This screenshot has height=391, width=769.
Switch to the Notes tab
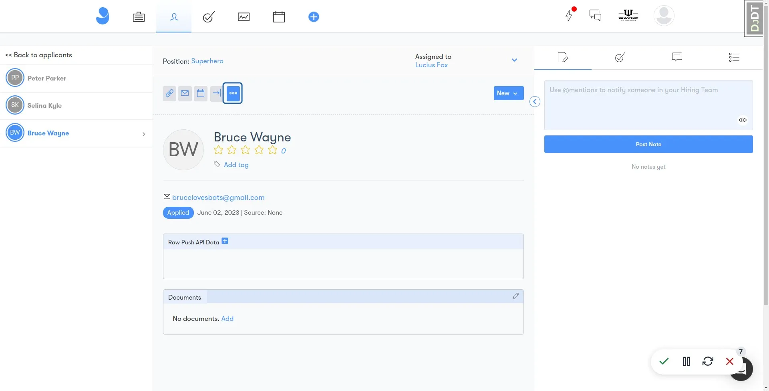tap(563, 58)
